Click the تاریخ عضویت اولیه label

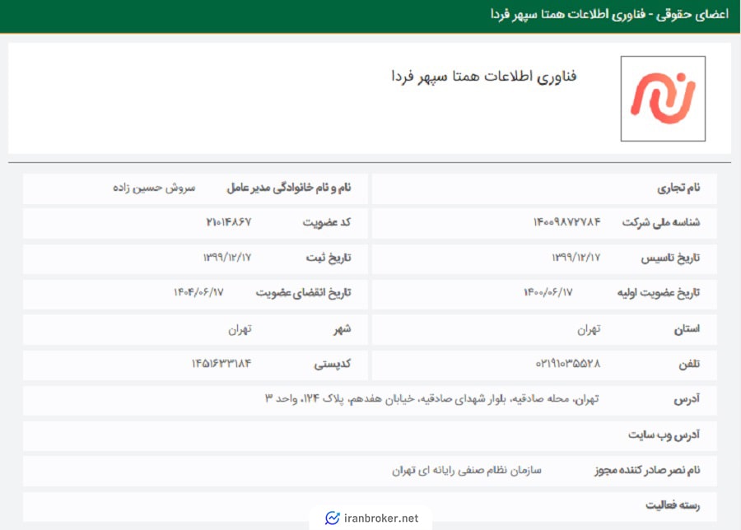(x=659, y=293)
